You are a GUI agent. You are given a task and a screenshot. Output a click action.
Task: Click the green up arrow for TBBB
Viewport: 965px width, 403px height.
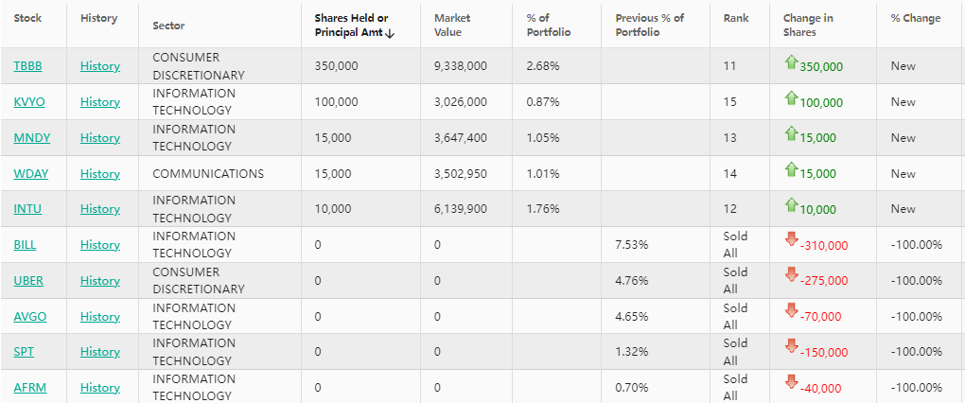pyautogui.click(x=791, y=62)
